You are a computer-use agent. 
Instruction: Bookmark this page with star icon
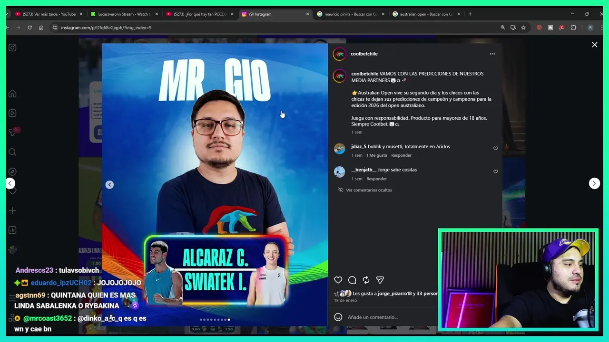pos(523,28)
